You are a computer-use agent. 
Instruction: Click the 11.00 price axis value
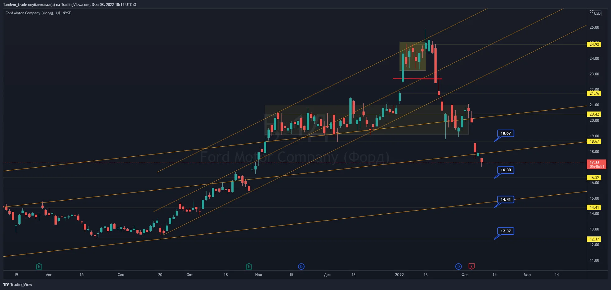[x=594, y=260]
